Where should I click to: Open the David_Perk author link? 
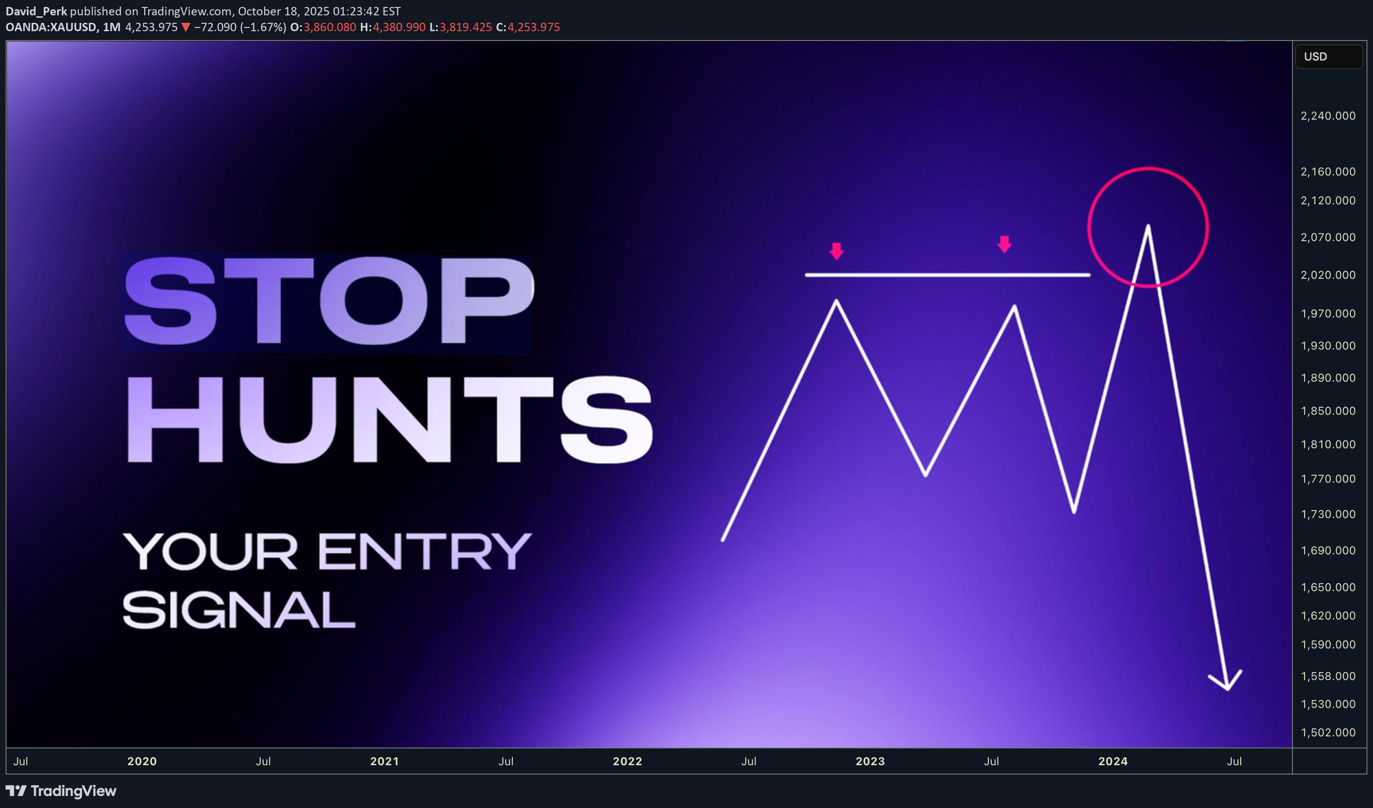pos(36,11)
